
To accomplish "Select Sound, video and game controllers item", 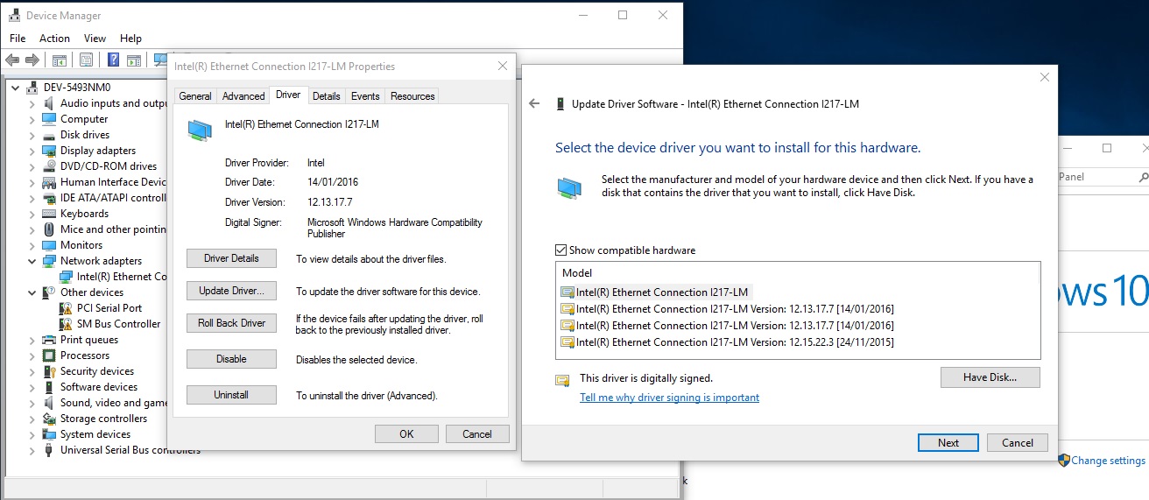I will click(114, 403).
